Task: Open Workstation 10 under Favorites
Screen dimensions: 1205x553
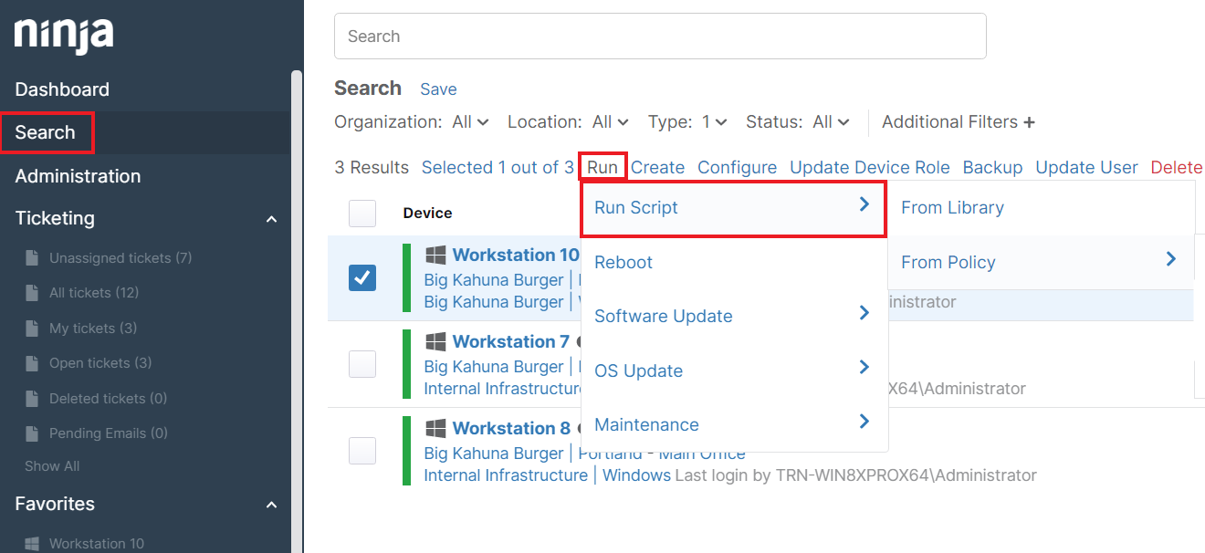Action: pos(97,544)
